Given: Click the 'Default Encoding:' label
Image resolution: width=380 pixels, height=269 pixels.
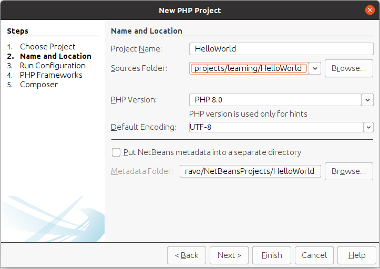Looking at the screenshot, I should tap(143, 127).
